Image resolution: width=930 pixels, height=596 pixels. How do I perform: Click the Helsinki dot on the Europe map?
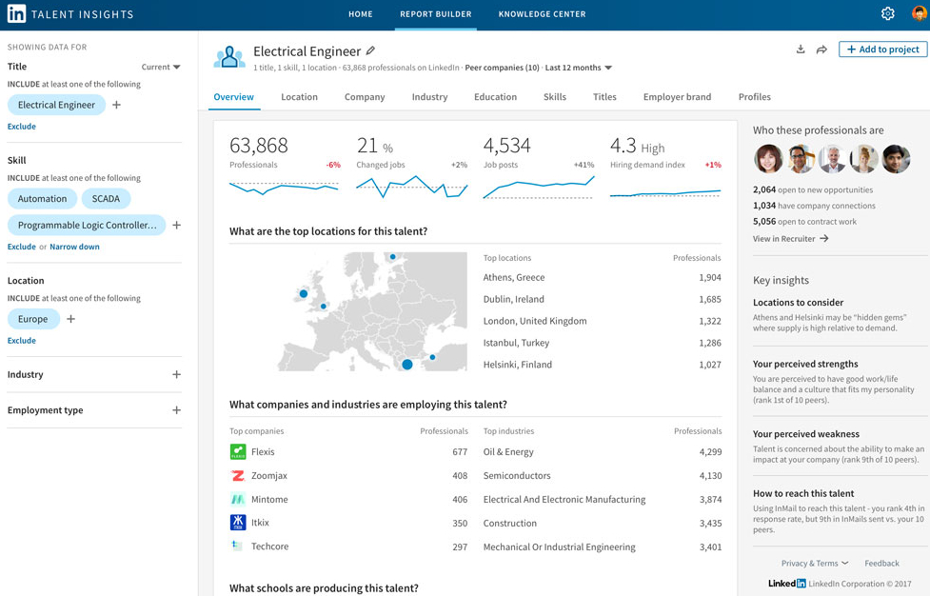[x=392, y=257]
